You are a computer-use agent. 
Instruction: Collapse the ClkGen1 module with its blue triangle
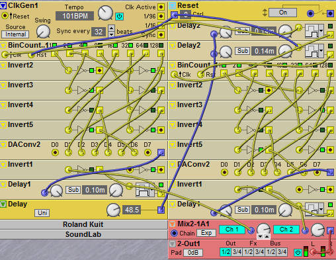tap(3, 6)
